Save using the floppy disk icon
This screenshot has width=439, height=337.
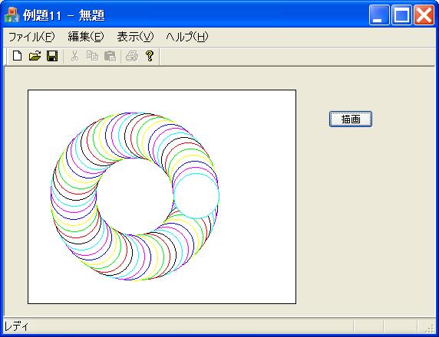[52, 56]
